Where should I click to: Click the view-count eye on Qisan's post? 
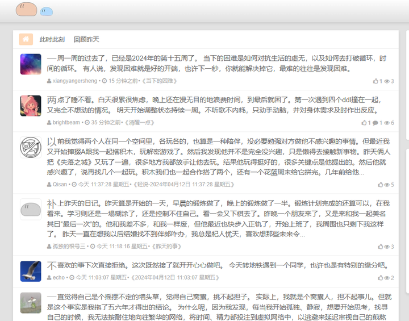[387, 185]
